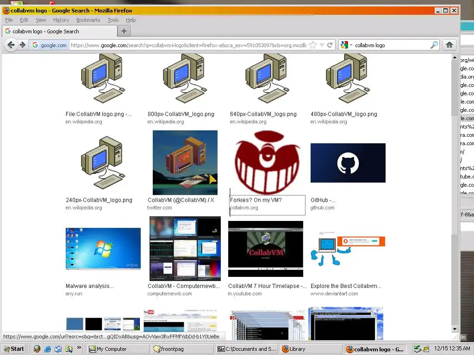Click the computernewb.com source text
474x355 pixels.
coord(169,294)
